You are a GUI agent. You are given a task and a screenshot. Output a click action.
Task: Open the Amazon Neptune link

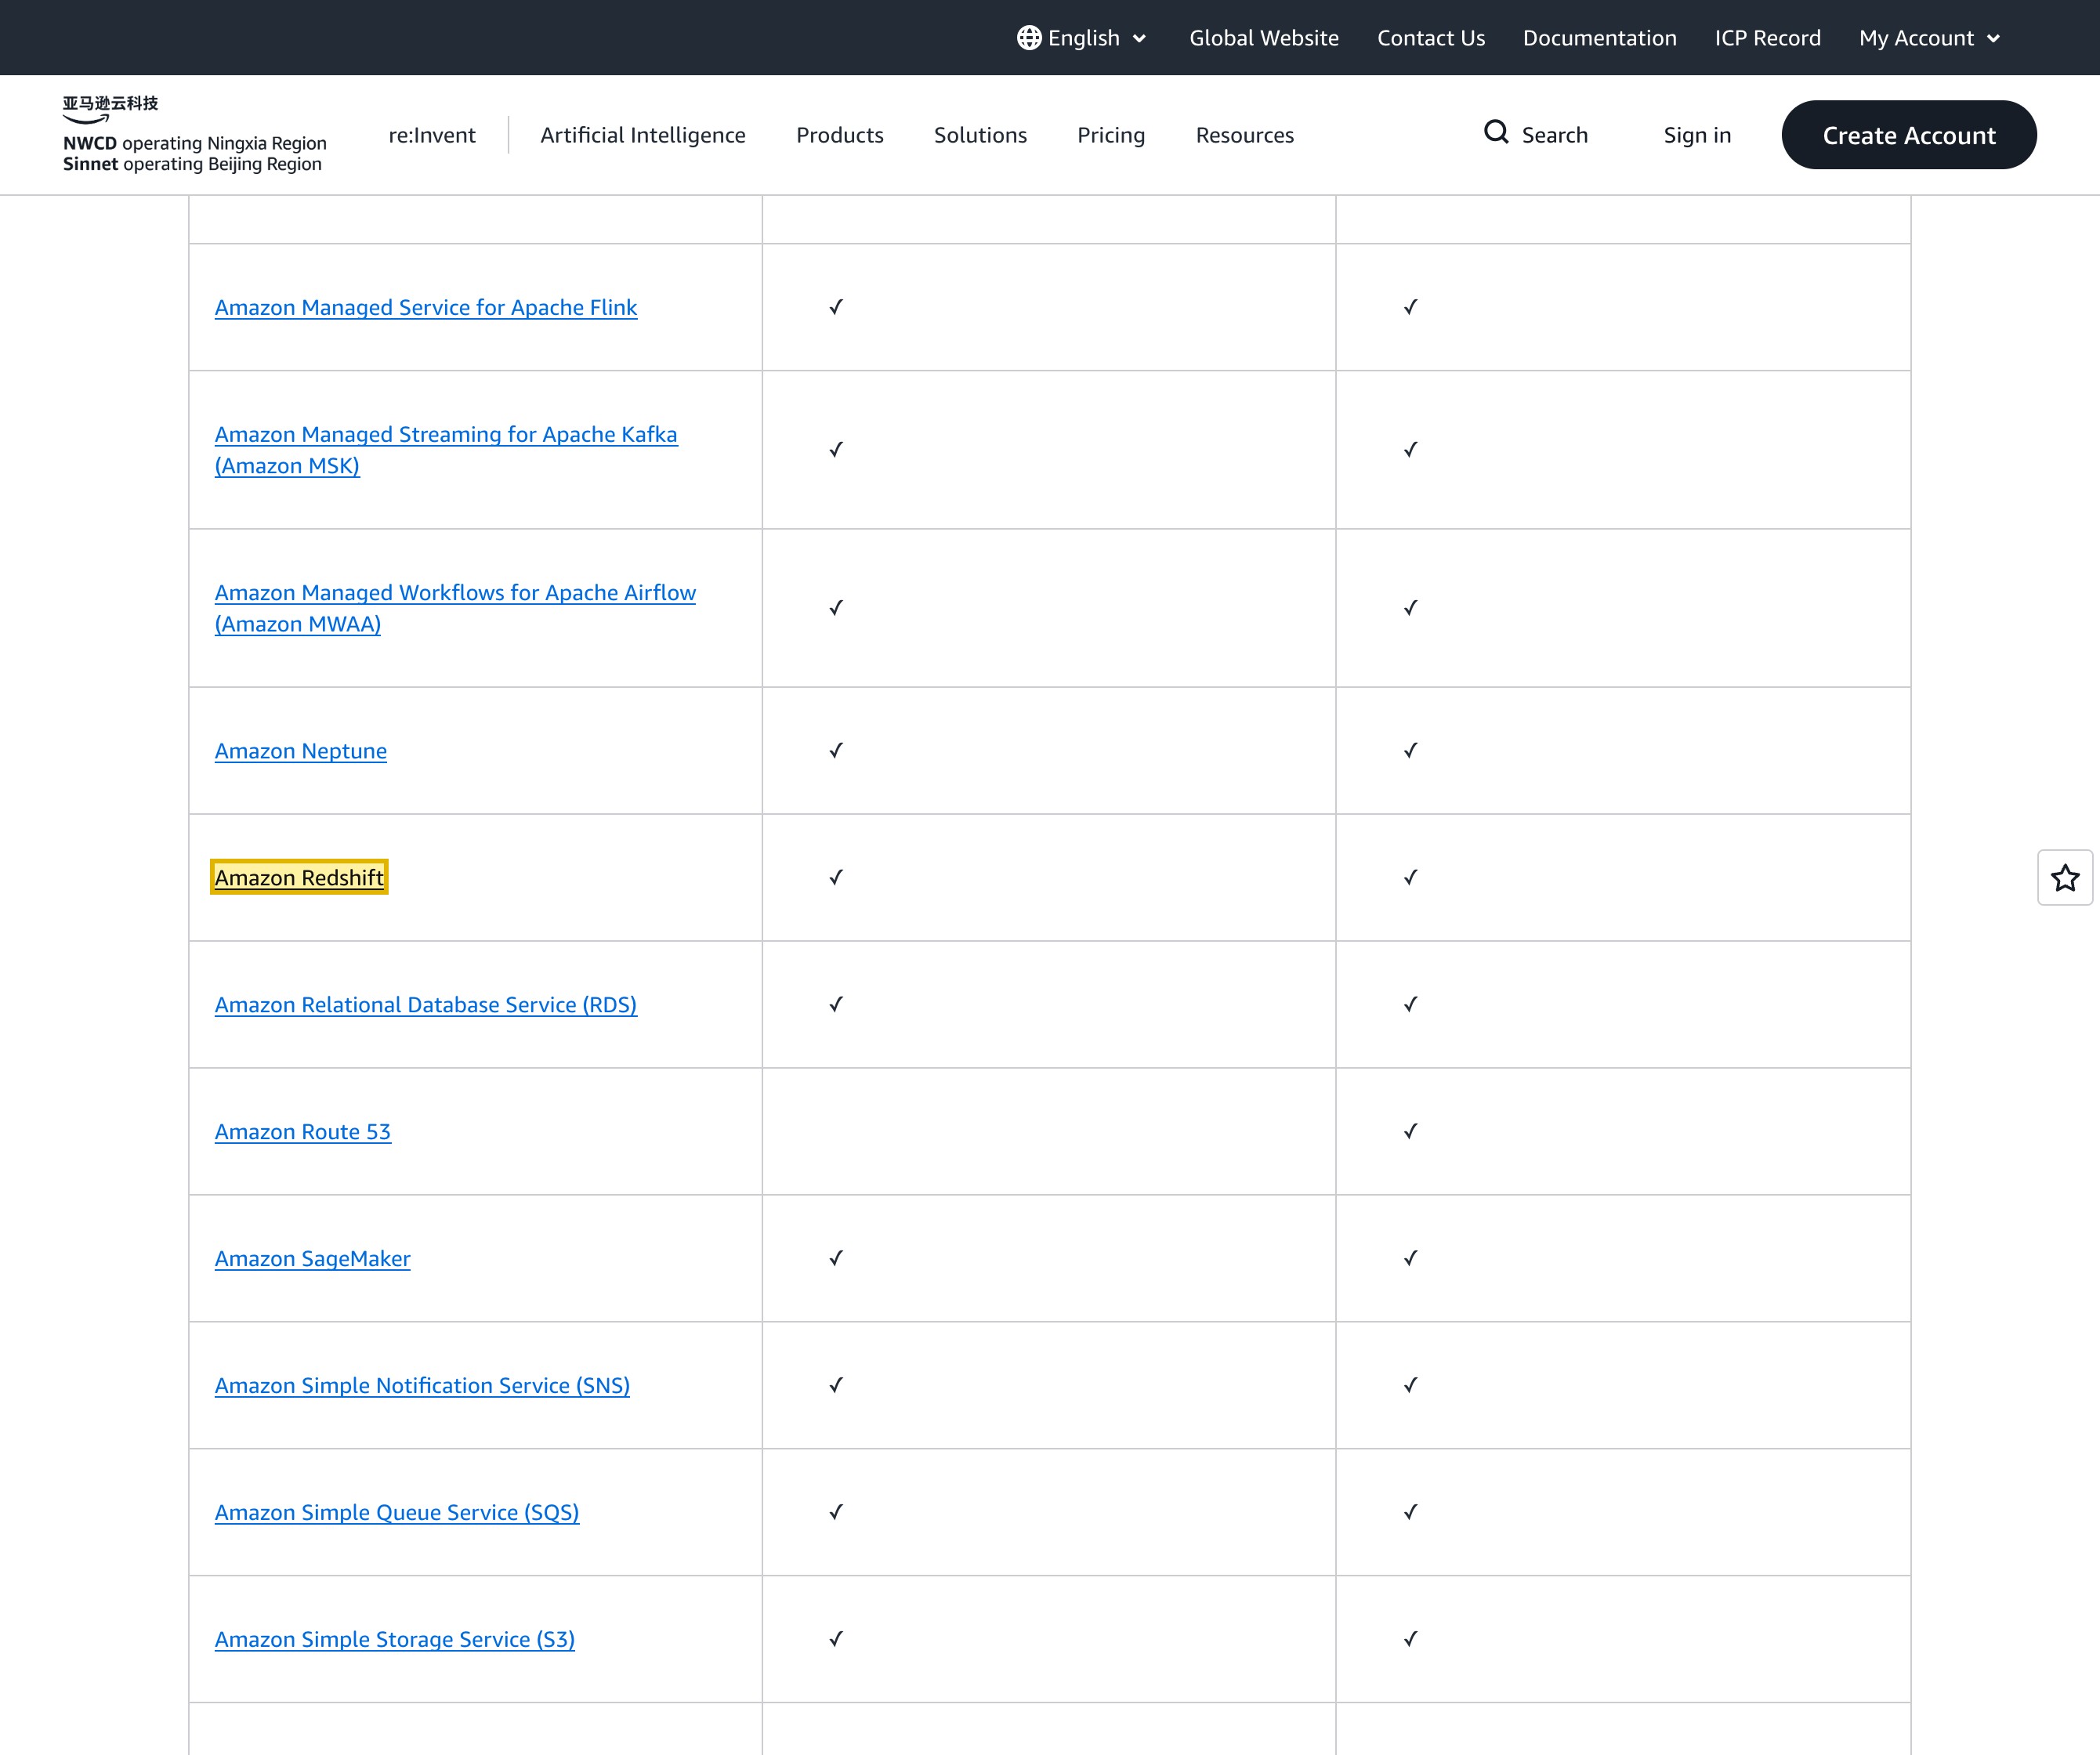pyautogui.click(x=300, y=751)
